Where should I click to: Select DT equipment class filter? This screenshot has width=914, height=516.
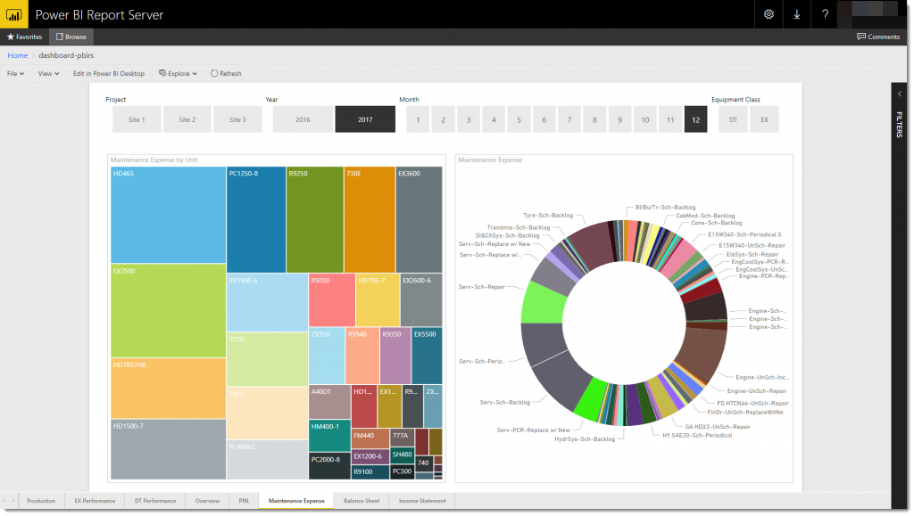tap(733, 119)
